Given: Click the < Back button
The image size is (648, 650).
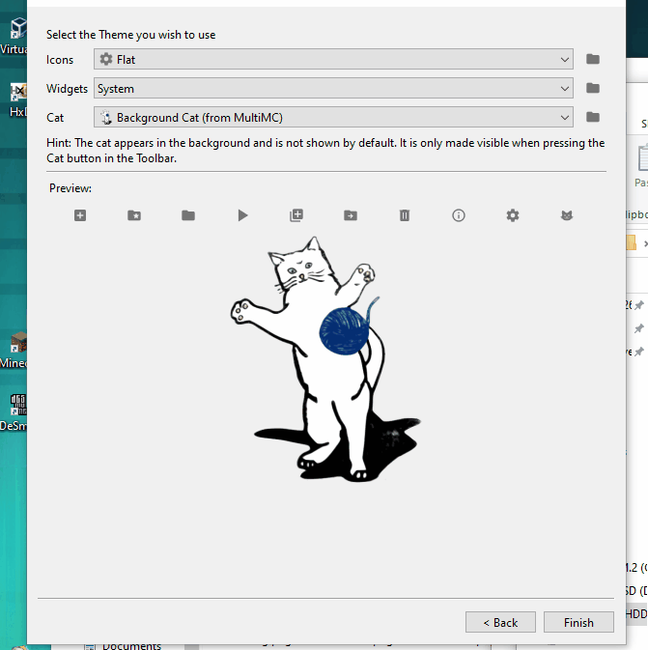Looking at the screenshot, I should [x=500, y=622].
